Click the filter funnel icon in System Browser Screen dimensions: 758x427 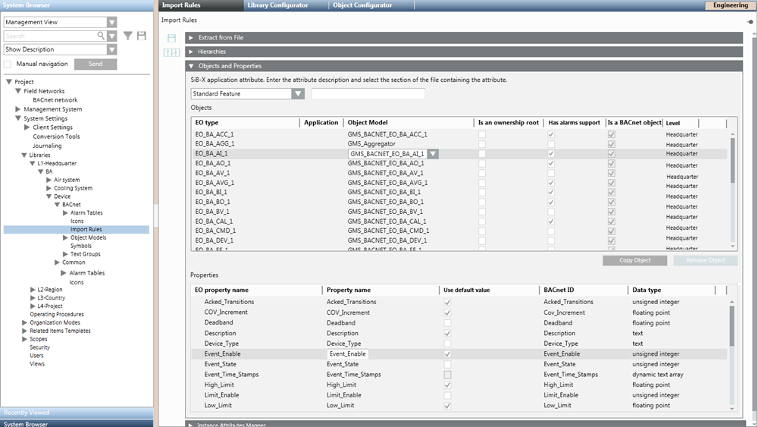pyautogui.click(x=128, y=36)
